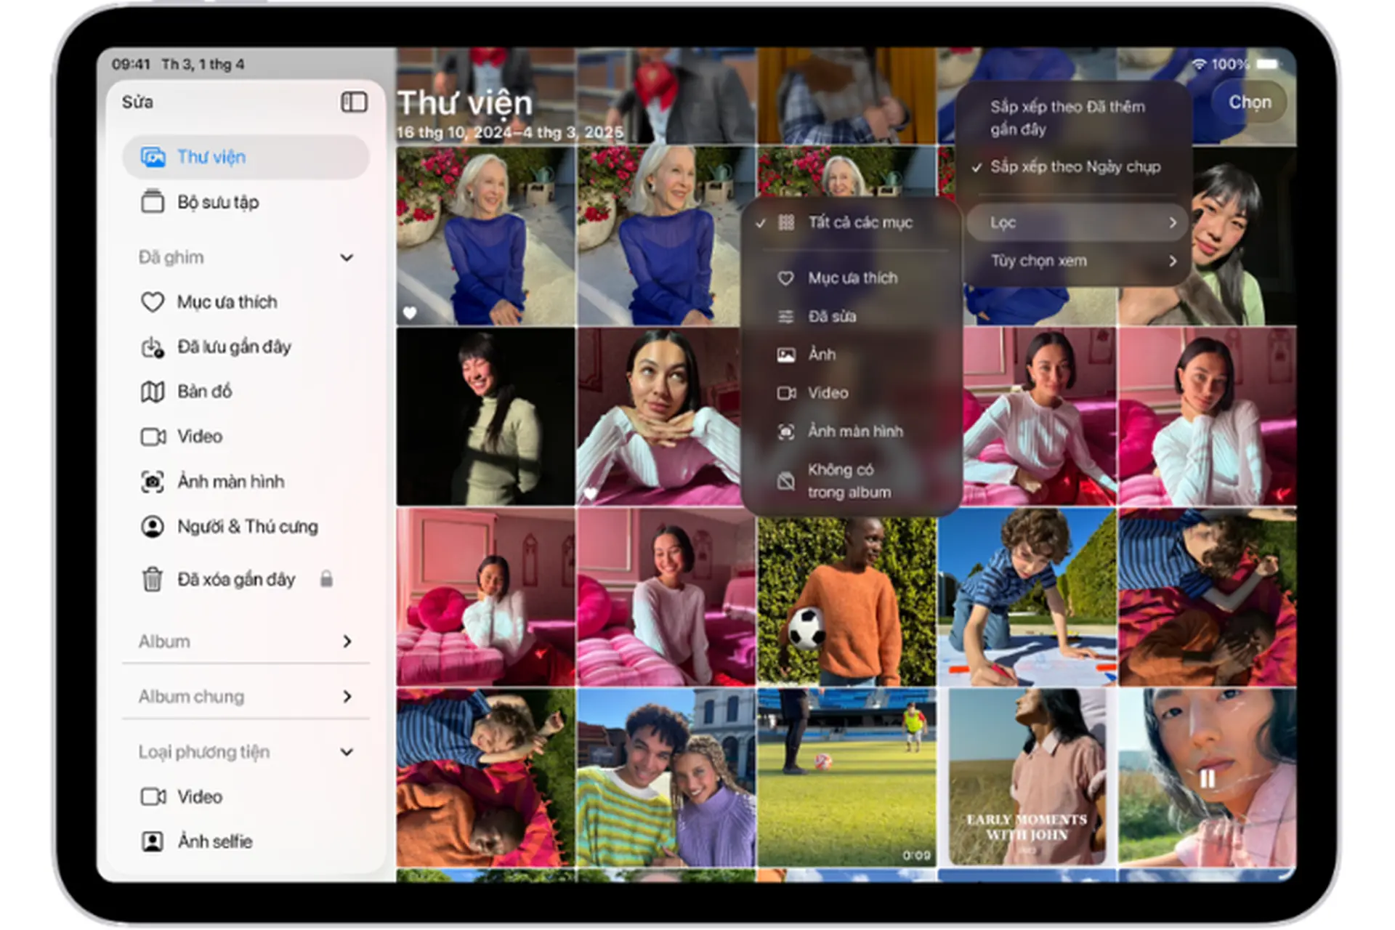Filter by Không có trong album

pos(851,481)
